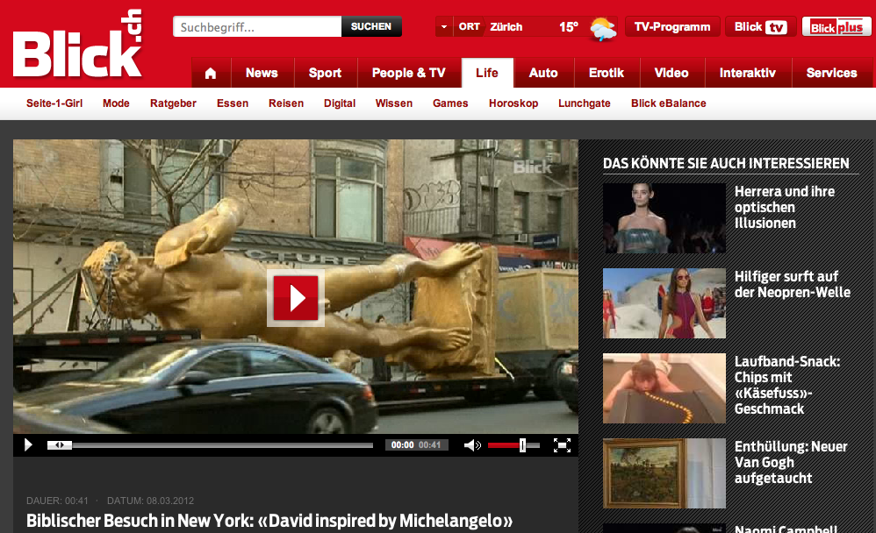Adjust the red volume slider
Screen dimensions: 876x533
coord(513,445)
